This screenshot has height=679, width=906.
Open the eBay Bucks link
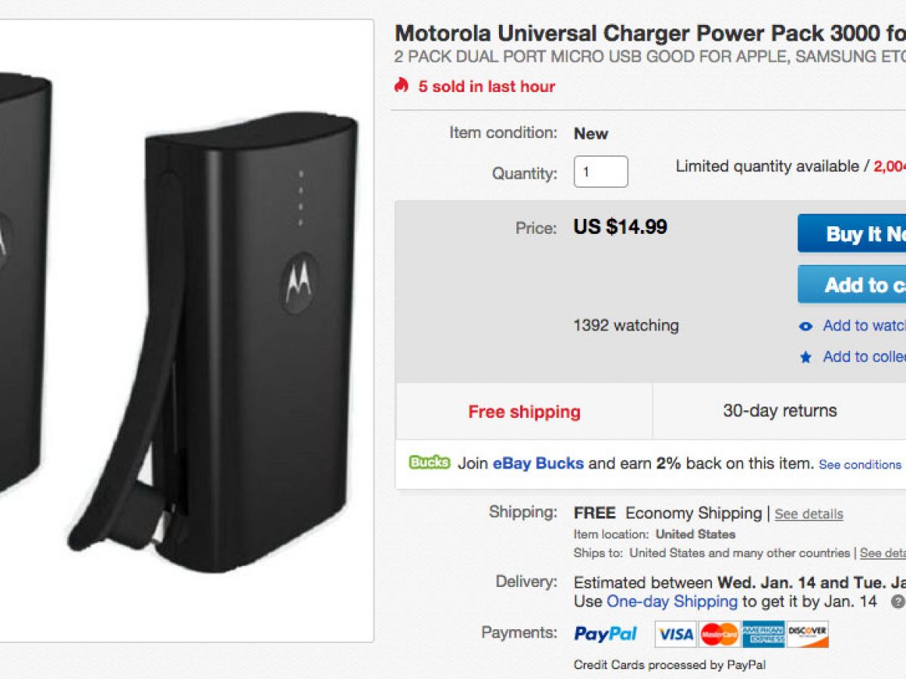tap(538, 463)
